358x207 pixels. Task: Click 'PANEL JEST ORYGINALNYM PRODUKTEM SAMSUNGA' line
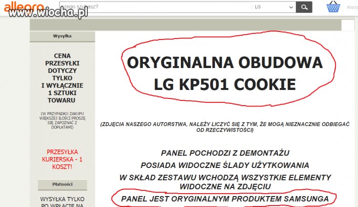(x=225, y=199)
